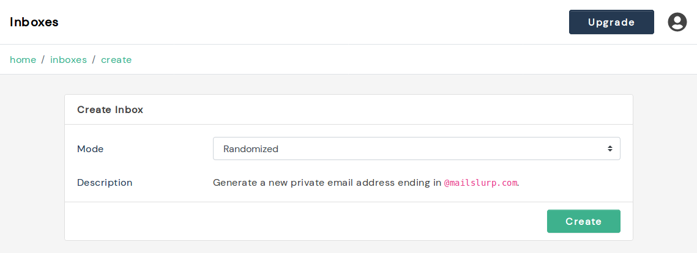
Task: Click the pink @mailslurp.com domain text
Action: tap(480, 183)
